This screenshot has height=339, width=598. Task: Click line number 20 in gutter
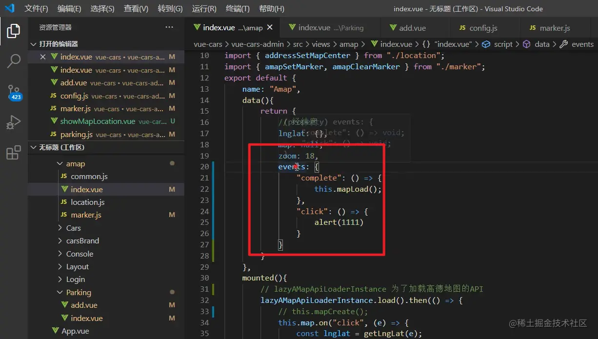coord(204,167)
